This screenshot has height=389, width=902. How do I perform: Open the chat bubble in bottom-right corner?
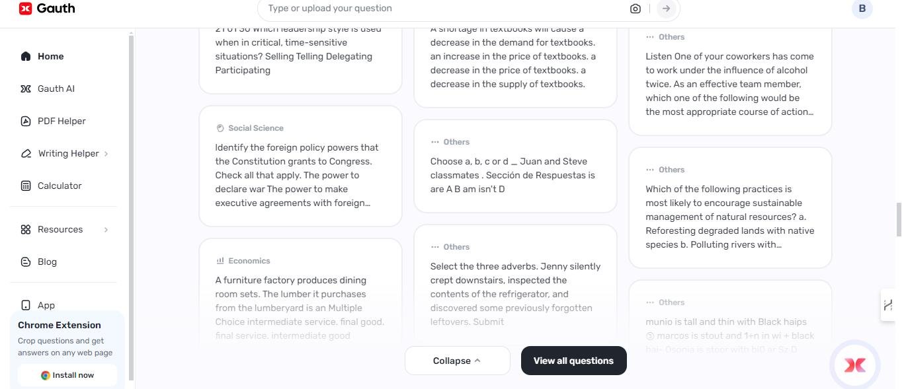point(854,365)
